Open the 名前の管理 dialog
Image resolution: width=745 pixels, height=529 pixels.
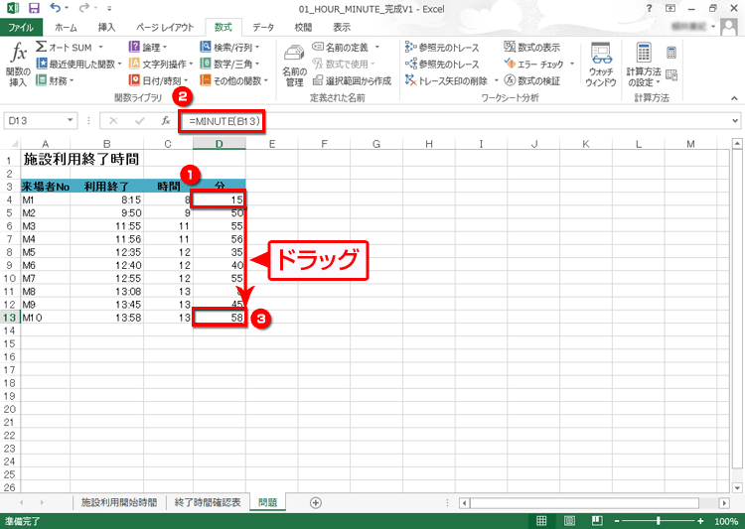click(x=294, y=65)
